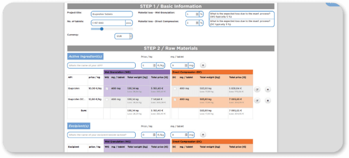
Task: Focus the excipient name input field
Action: point(101,135)
